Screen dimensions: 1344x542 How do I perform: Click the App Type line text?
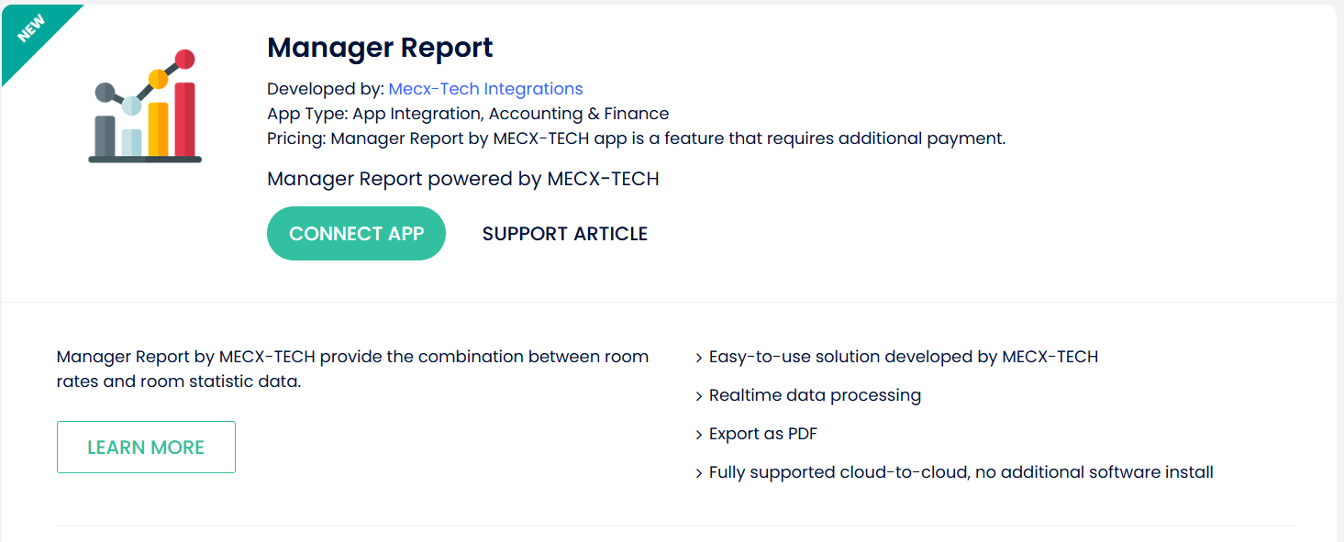tap(468, 114)
